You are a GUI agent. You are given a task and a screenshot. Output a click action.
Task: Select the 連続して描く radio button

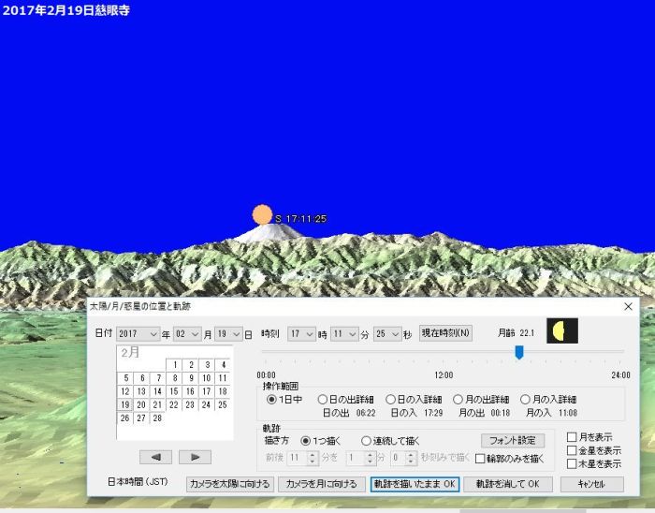pyautogui.click(x=366, y=440)
